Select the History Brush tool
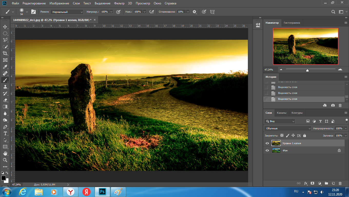Viewport: 349px width, 197px height. click(5, 93)
